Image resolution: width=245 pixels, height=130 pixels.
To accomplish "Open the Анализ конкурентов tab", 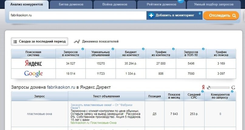I will tap(27, 4).
